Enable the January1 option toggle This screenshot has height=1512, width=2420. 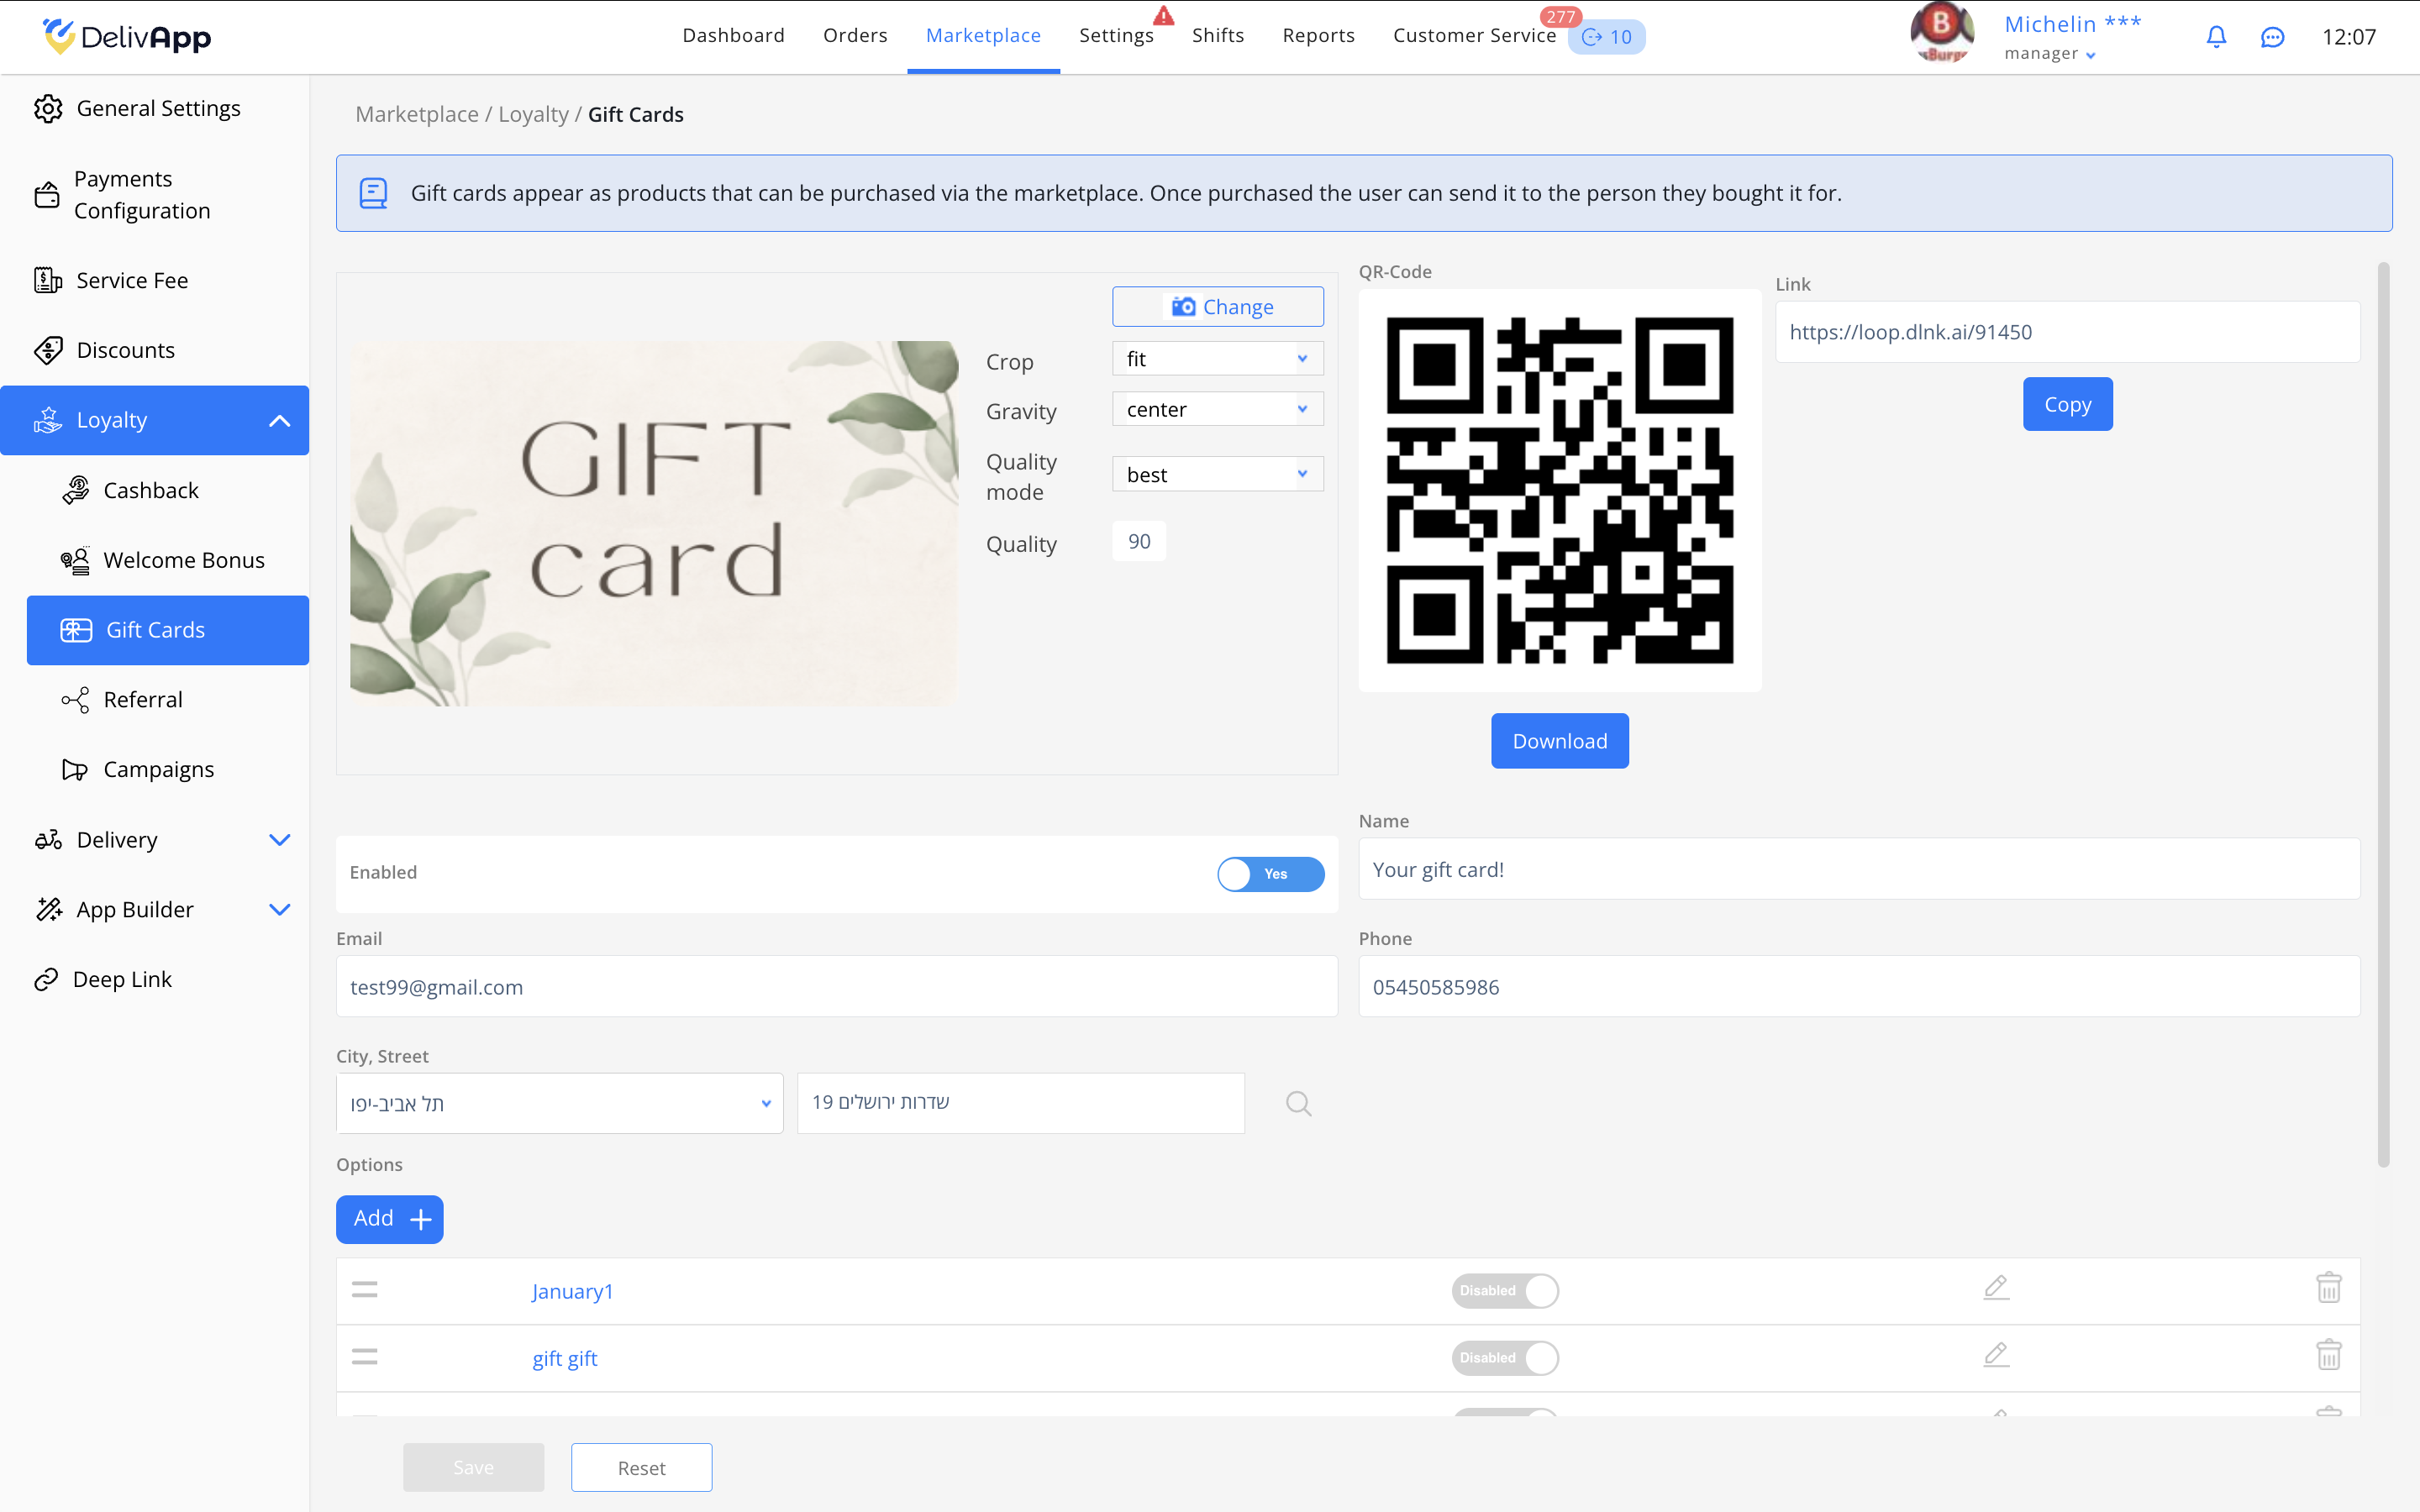[1505, 1290]
